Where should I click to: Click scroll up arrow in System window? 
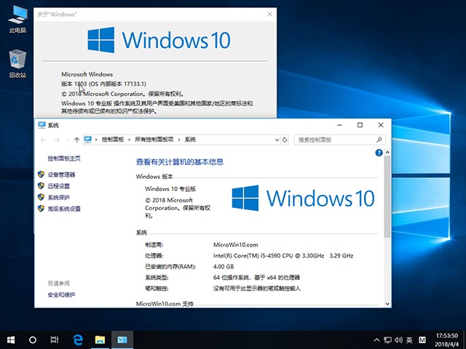pyautogui.click(x=387, y=152)
